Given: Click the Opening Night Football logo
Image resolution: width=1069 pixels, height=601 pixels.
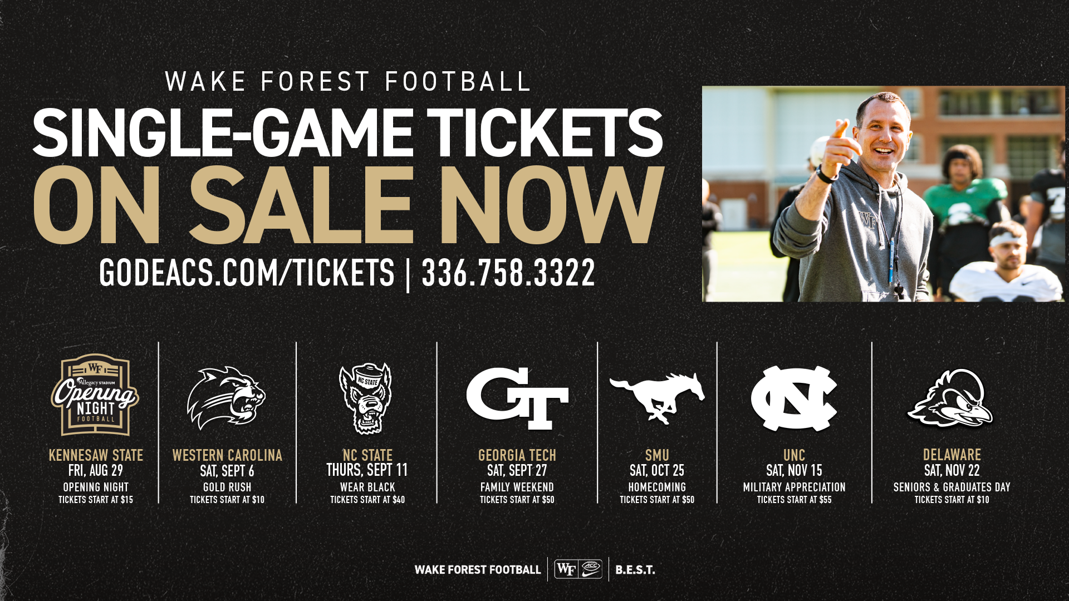Looking at the screenshot, I should [95, 395].
